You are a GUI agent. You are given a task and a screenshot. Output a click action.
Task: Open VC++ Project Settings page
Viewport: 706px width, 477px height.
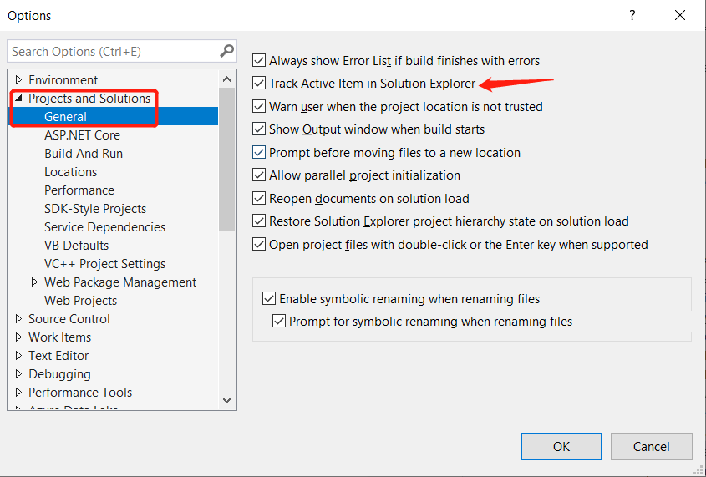pos(105,264)
